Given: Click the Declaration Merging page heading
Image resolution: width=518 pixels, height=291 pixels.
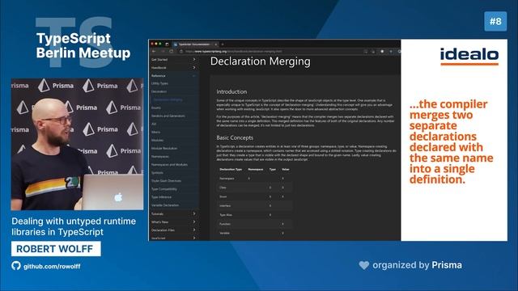Looking at the screenshot, I should click(261, 61).
